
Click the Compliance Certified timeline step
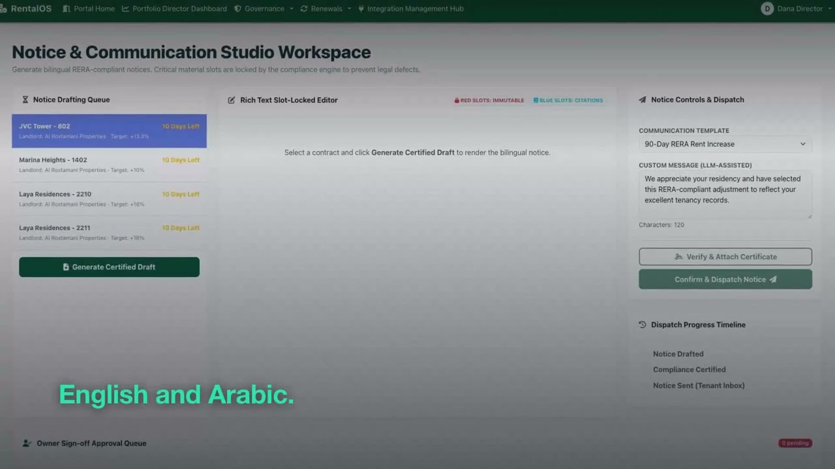click(x=690, y=369)
